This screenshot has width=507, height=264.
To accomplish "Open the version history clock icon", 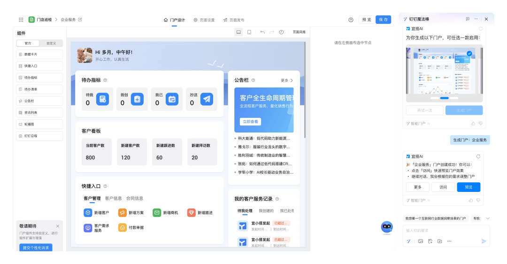I will pyautogui.click(x=281, y=32).
